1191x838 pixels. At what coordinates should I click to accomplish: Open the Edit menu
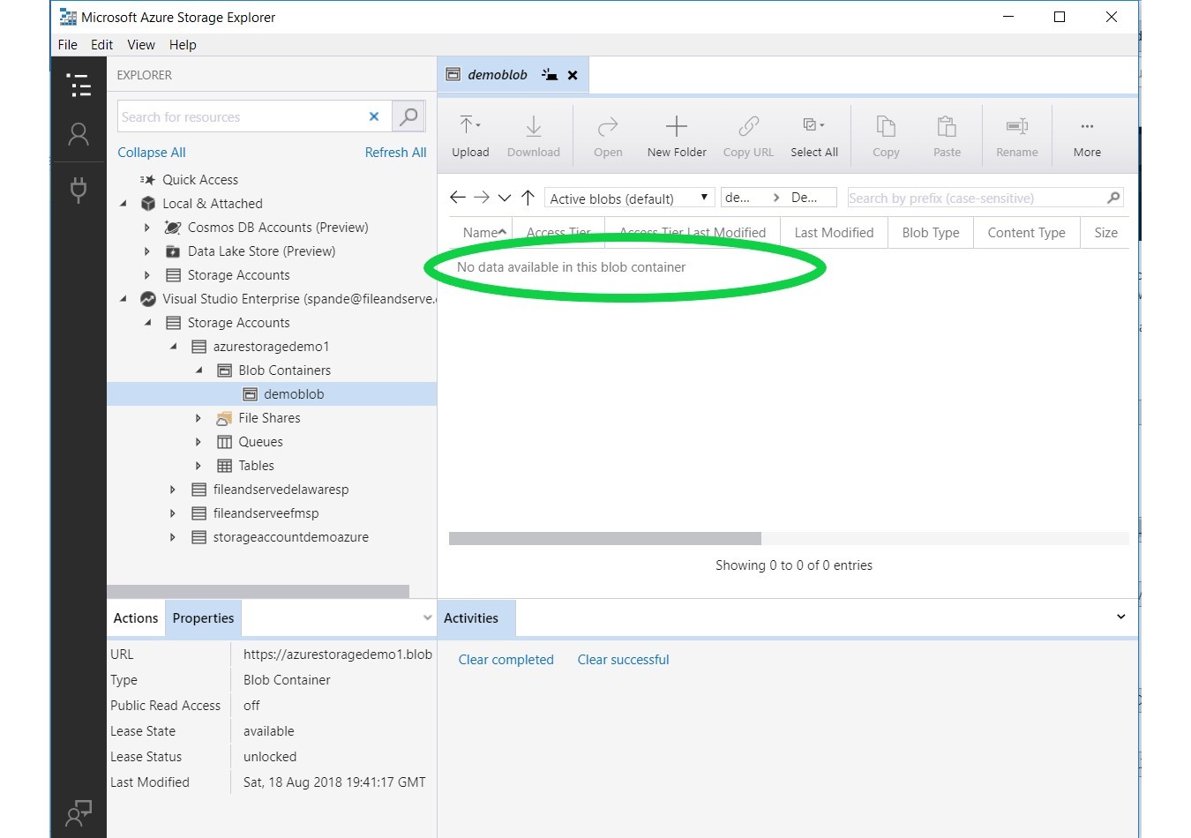(x=102, y=45)
